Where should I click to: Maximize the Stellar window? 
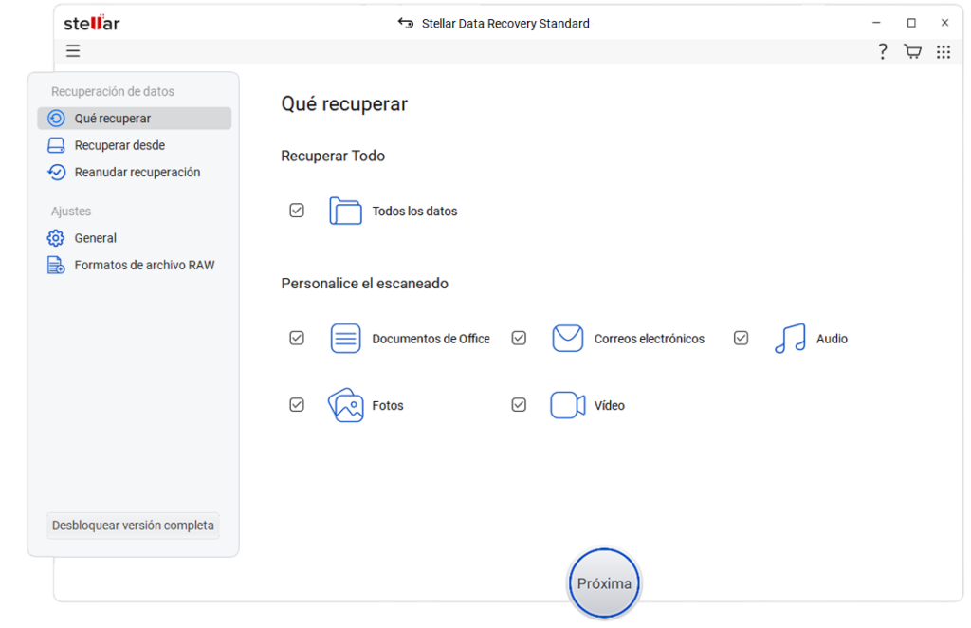(x=911, y=23)
